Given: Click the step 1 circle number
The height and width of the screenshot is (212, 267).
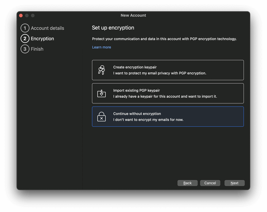Looking at the screenshot, I should click(25, 28).
